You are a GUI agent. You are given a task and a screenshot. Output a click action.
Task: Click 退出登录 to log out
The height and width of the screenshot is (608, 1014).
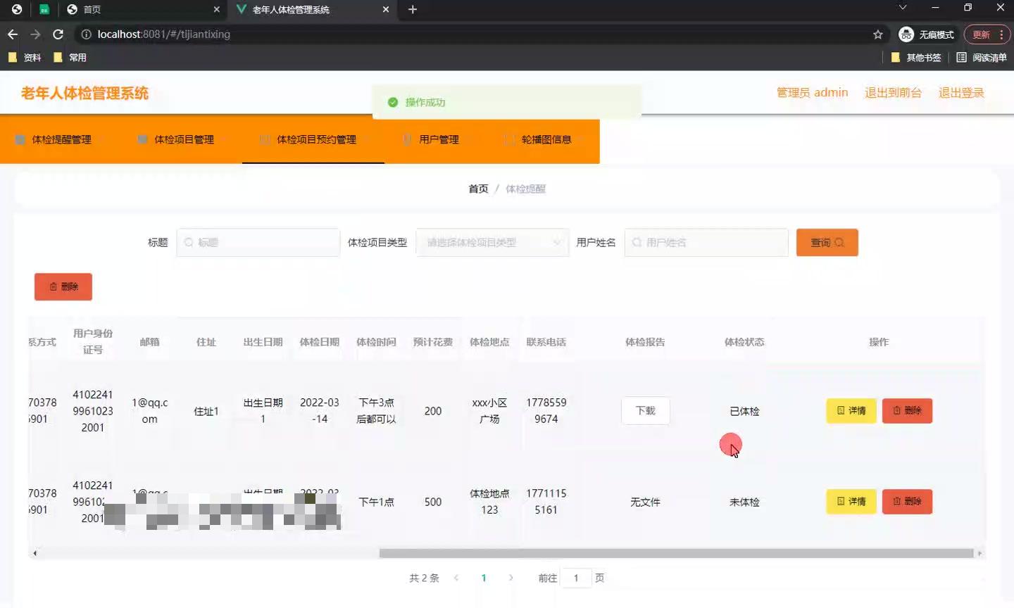tap(961, 92)
